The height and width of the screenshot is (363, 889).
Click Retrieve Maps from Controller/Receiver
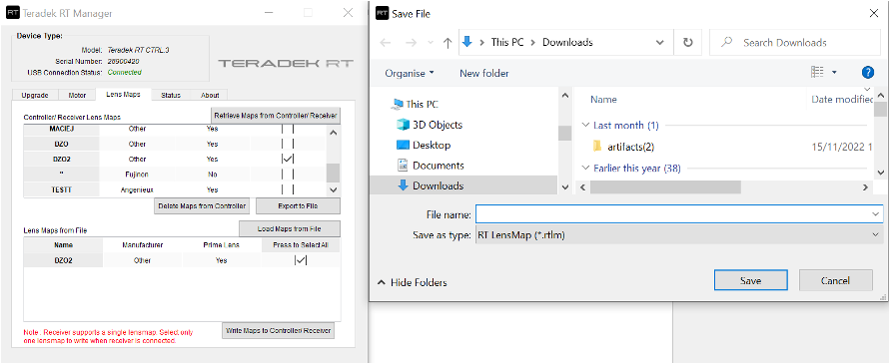(276, 116)
